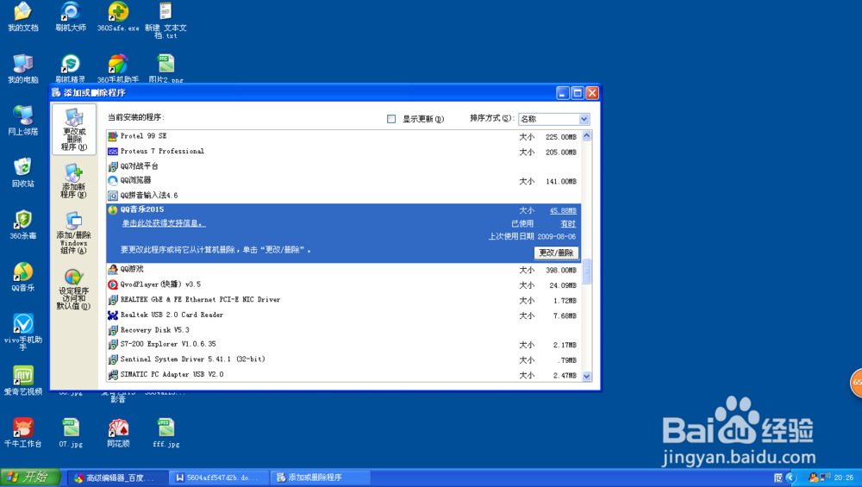Select S7-200 Explorer icon
862x487 pixels.
[113, 345]
